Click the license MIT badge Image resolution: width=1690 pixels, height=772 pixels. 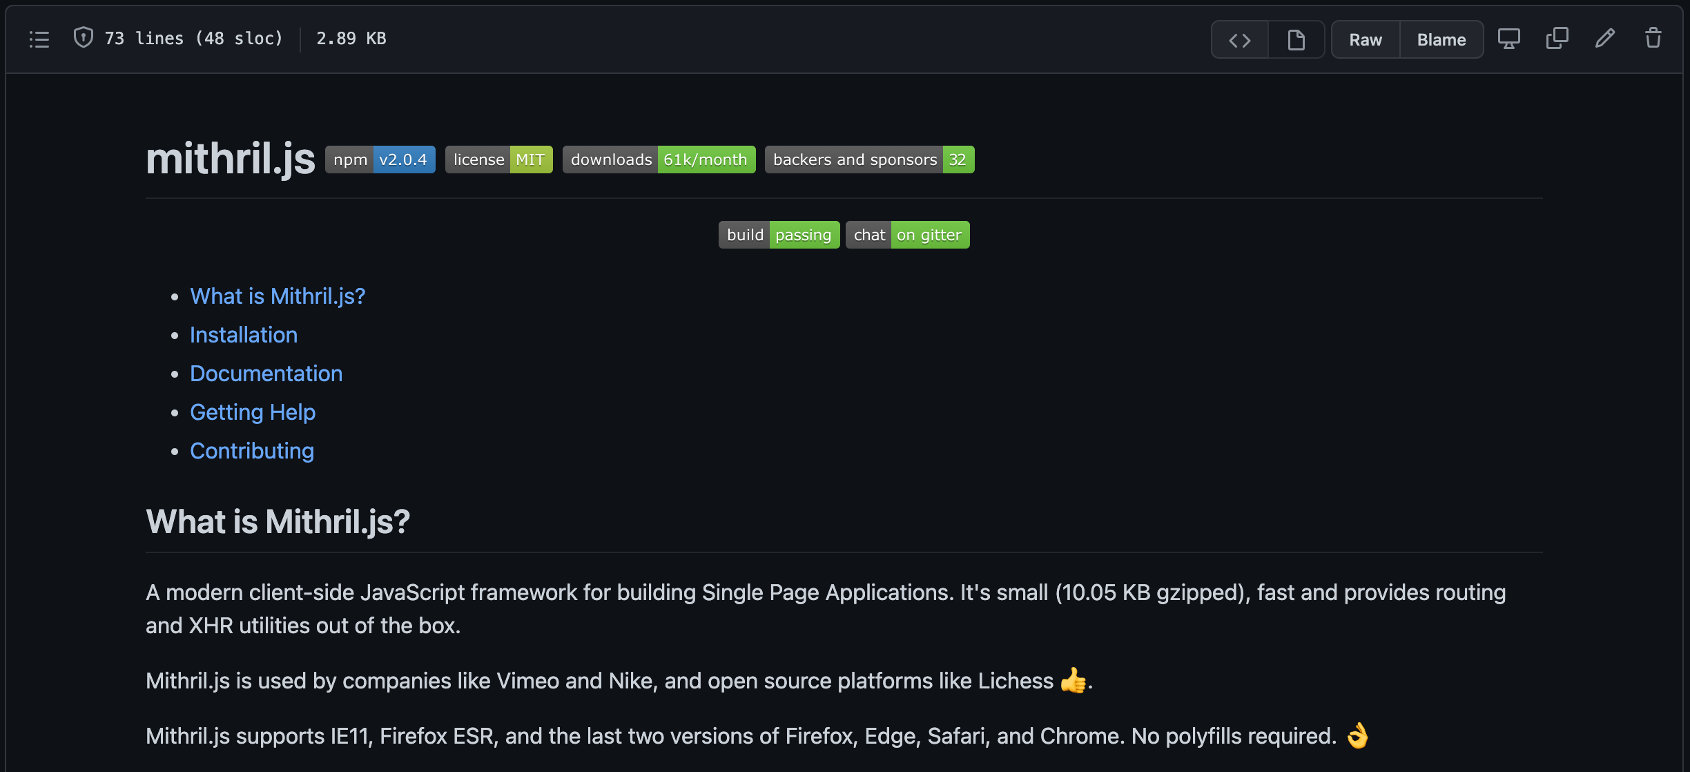[x=498, y=160]
